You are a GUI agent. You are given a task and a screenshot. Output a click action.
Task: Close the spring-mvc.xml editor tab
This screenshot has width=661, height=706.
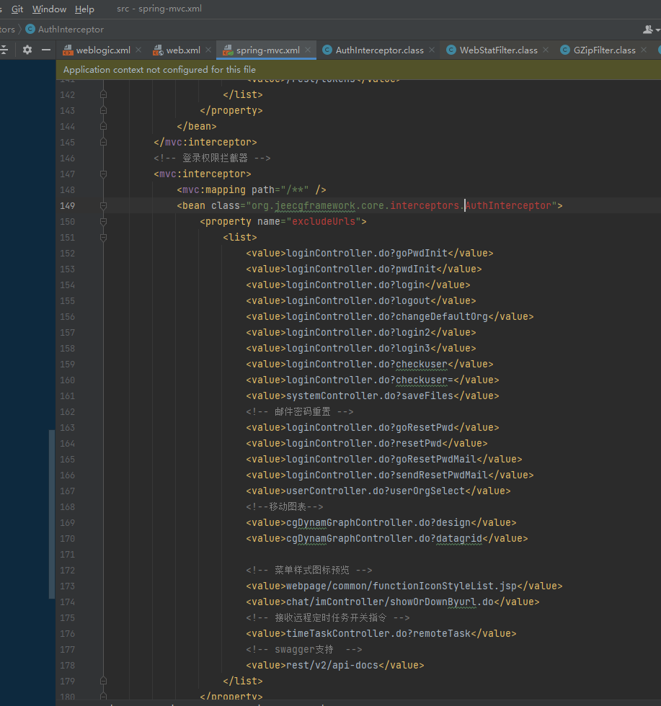pos(308,50)
